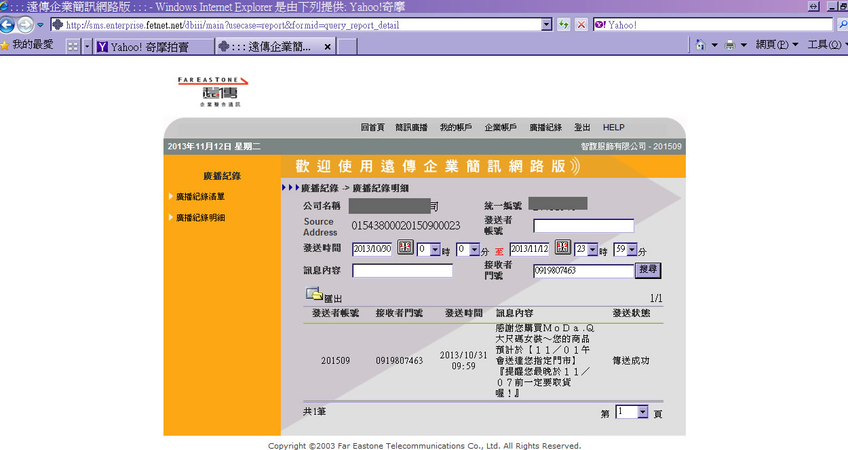The height and width of the screenshot is (450, 848).
Task: Click the printer icon in the command bar
Action: click(730, 45)
